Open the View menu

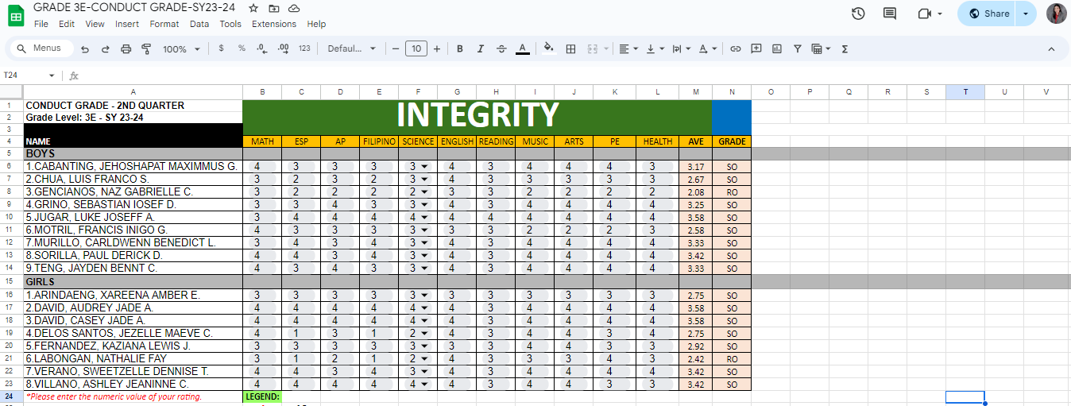95,24
